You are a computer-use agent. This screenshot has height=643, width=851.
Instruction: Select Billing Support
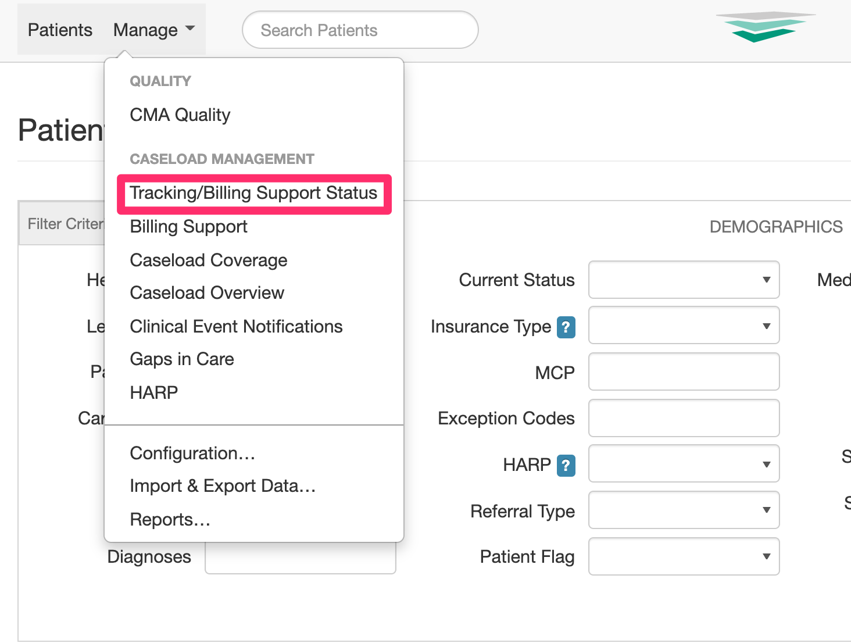click(x=188, y=227)
